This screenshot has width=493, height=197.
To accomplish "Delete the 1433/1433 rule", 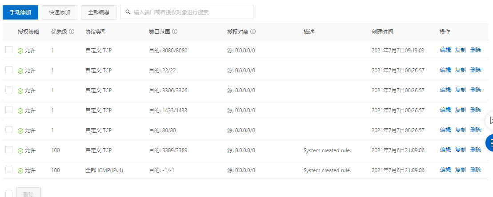I will click(476, 110).
